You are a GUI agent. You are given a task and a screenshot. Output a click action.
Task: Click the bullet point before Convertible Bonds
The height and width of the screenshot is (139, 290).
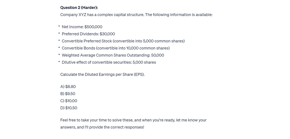[59, 48]
